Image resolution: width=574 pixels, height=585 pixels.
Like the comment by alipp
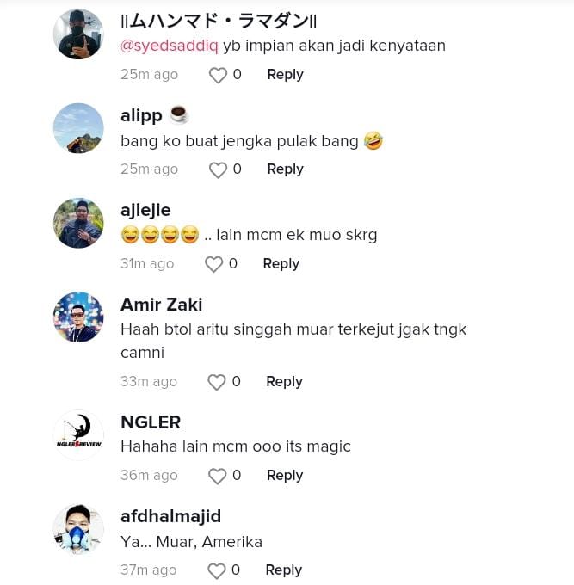218,170
